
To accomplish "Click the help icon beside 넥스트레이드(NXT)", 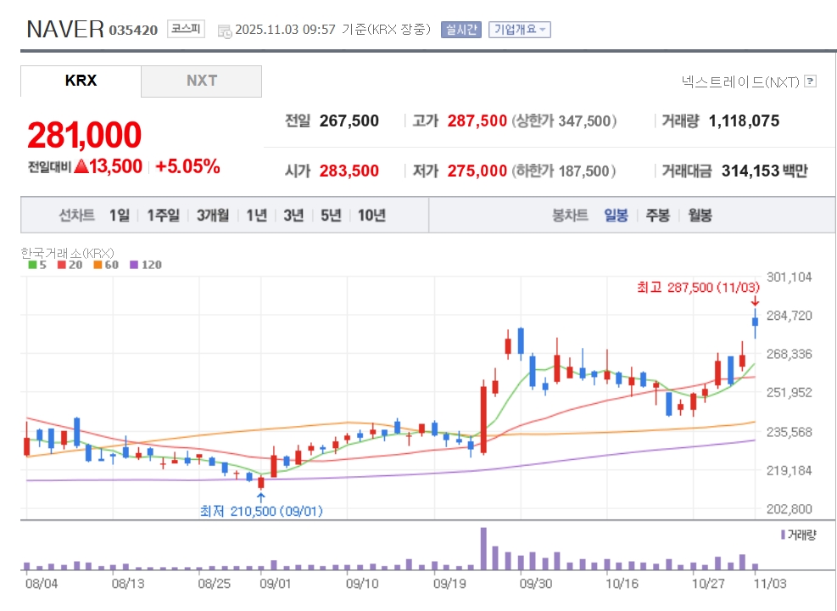I will [x=810, y=81].
